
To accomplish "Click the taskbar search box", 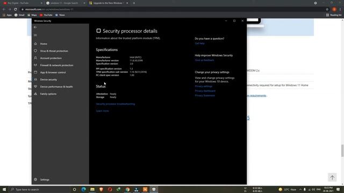I will [39, 189].
